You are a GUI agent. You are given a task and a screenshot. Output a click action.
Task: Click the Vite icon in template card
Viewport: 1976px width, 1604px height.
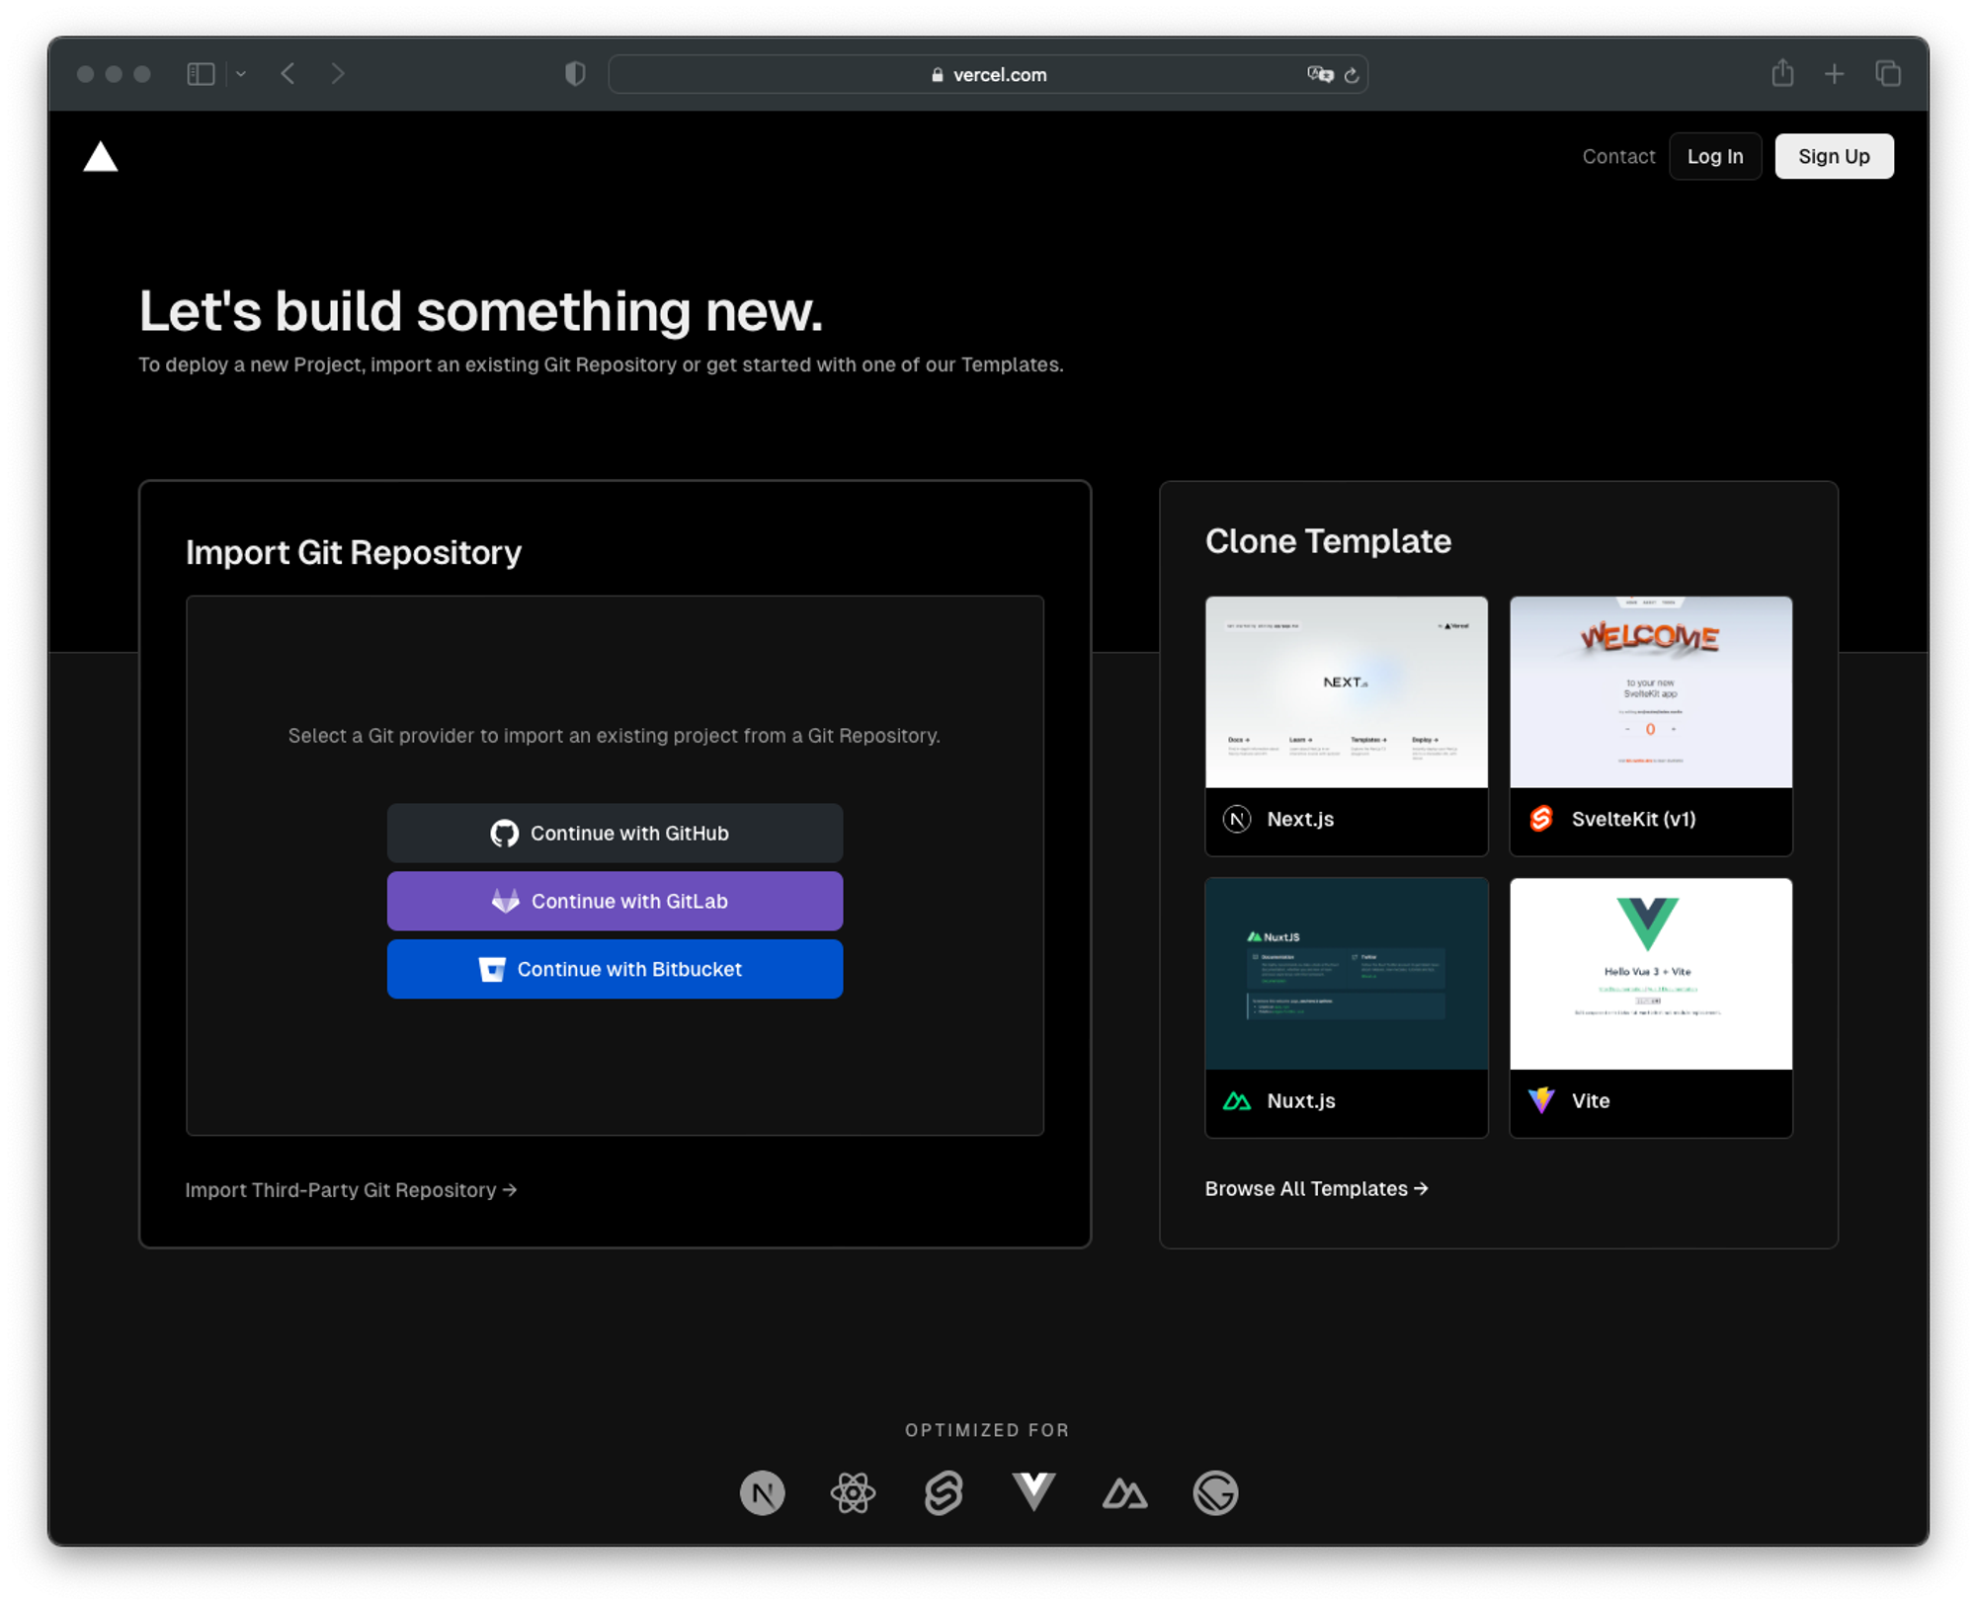click(x=1541, y=1100)
